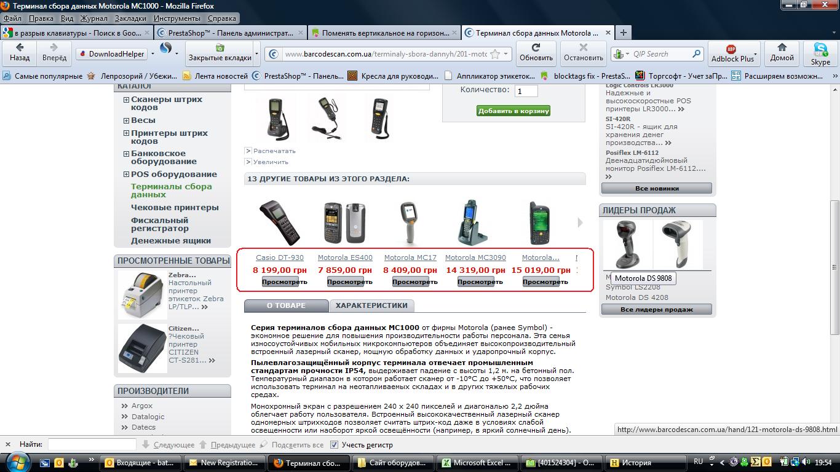The image size is (840, 472).
Task: Go to the Чековые принтеры category
Action: (175, 207)
